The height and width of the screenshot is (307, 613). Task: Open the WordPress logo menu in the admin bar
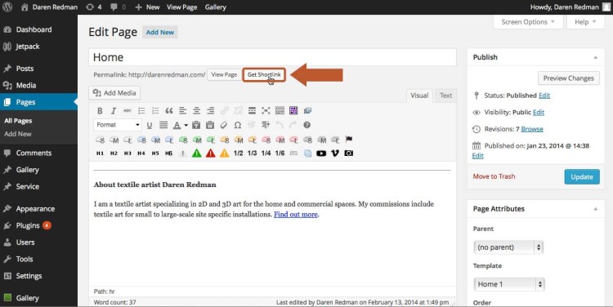click(7, 7)
